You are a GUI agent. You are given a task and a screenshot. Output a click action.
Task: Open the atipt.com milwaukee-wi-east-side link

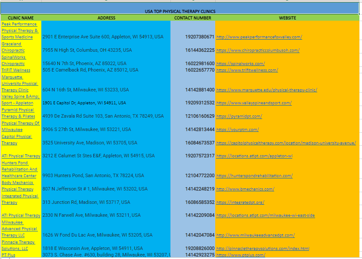pyautogui.click(x=266, y=215)
